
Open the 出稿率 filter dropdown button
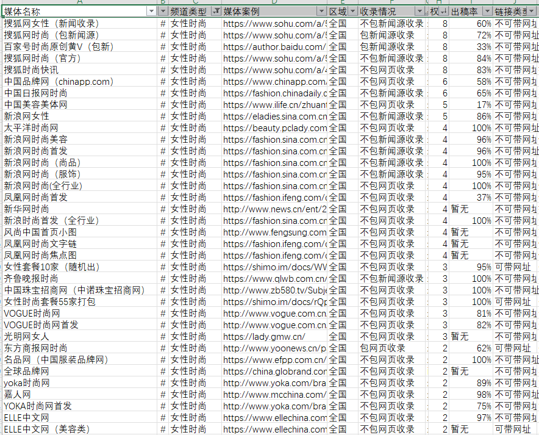pos(487,12)
